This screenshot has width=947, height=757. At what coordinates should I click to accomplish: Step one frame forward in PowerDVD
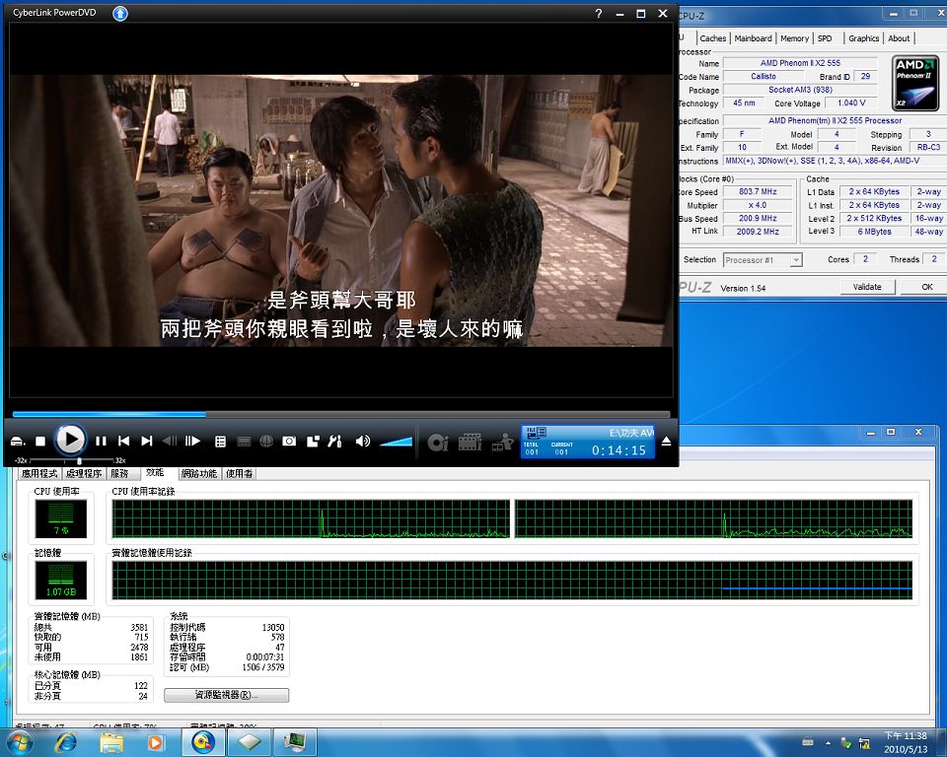192,442
